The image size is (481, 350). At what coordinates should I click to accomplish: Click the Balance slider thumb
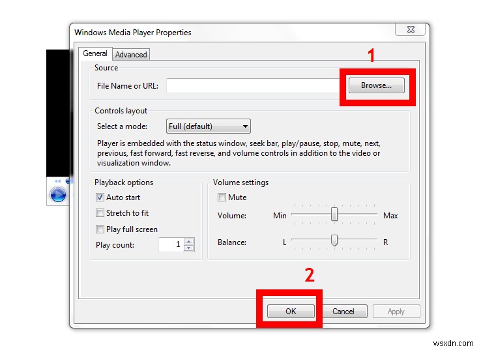point(334,241)
